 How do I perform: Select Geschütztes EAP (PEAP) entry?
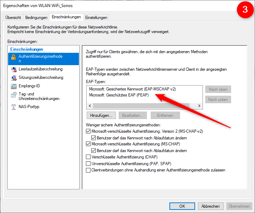(x=119, y=95)
